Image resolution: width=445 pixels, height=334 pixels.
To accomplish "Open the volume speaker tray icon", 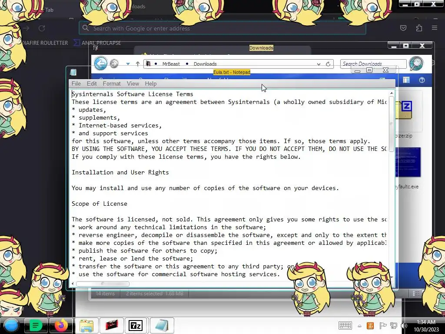I will pos(404,325).
